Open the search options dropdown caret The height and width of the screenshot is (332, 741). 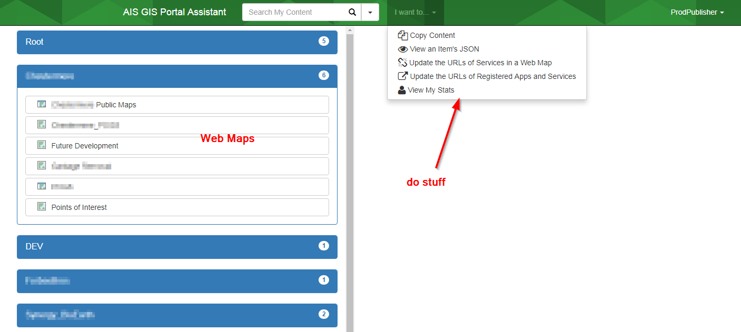point(370,12)
